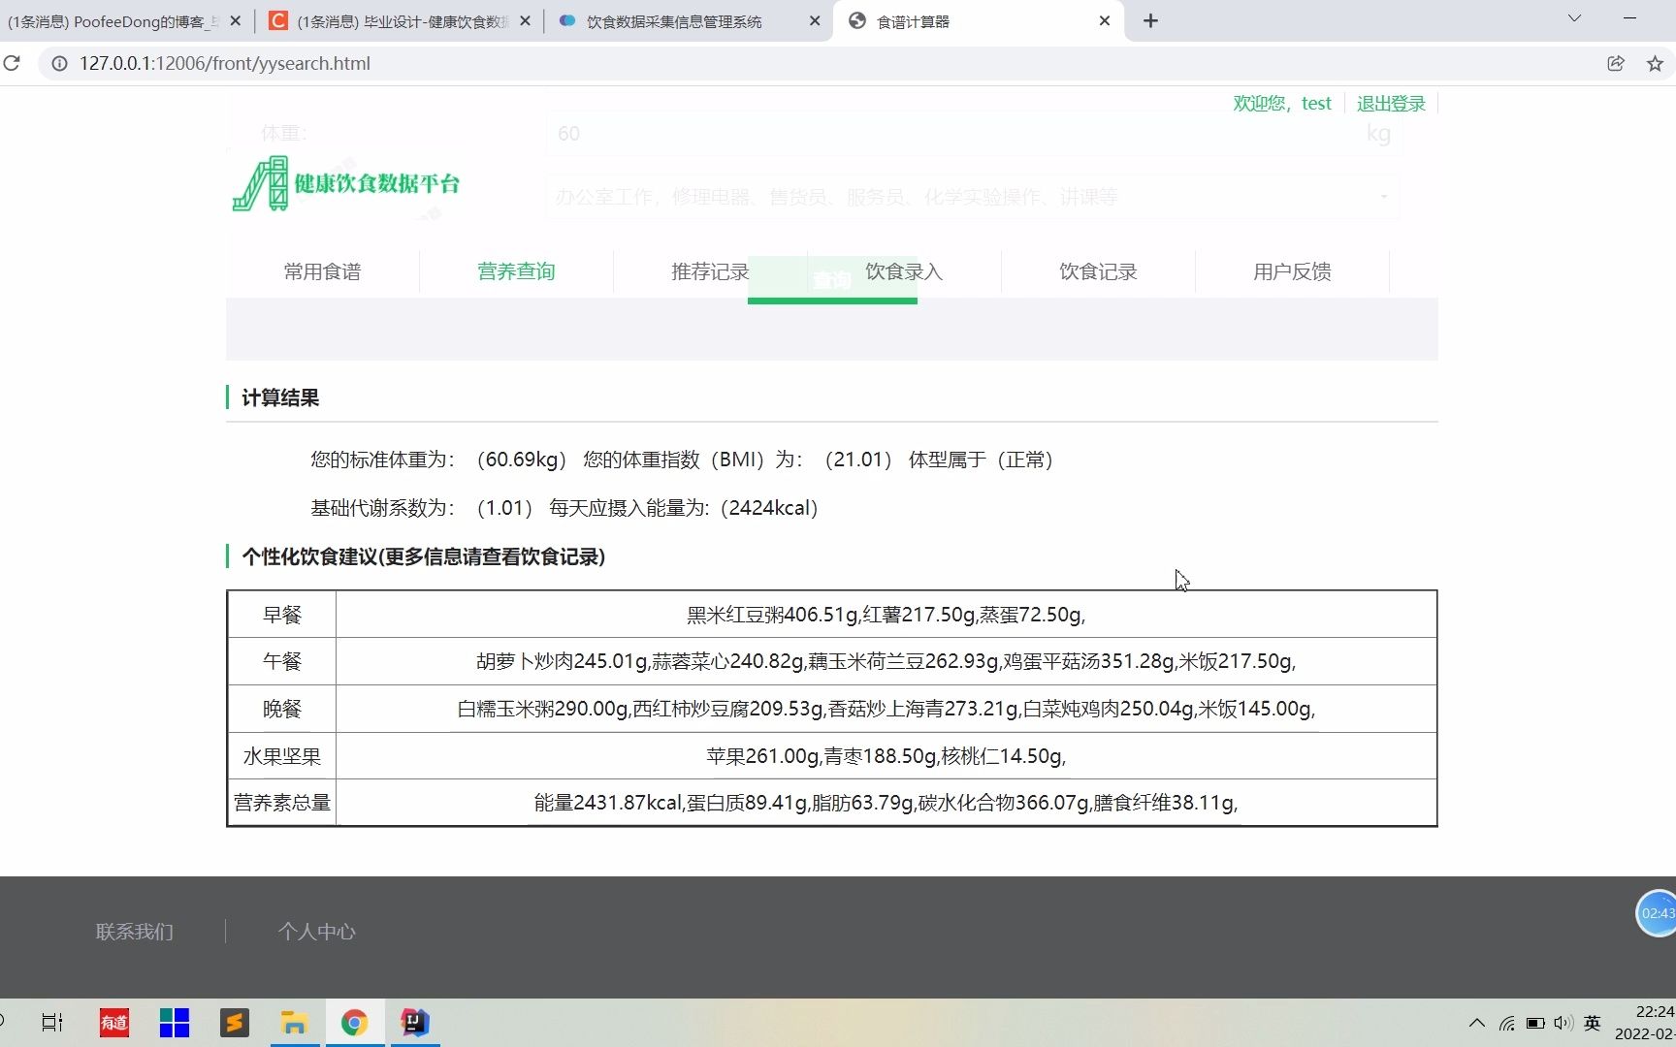Open the 营养查询 menu item
The width and height of the screenshot is (1676, 1047).
[516, 271]
